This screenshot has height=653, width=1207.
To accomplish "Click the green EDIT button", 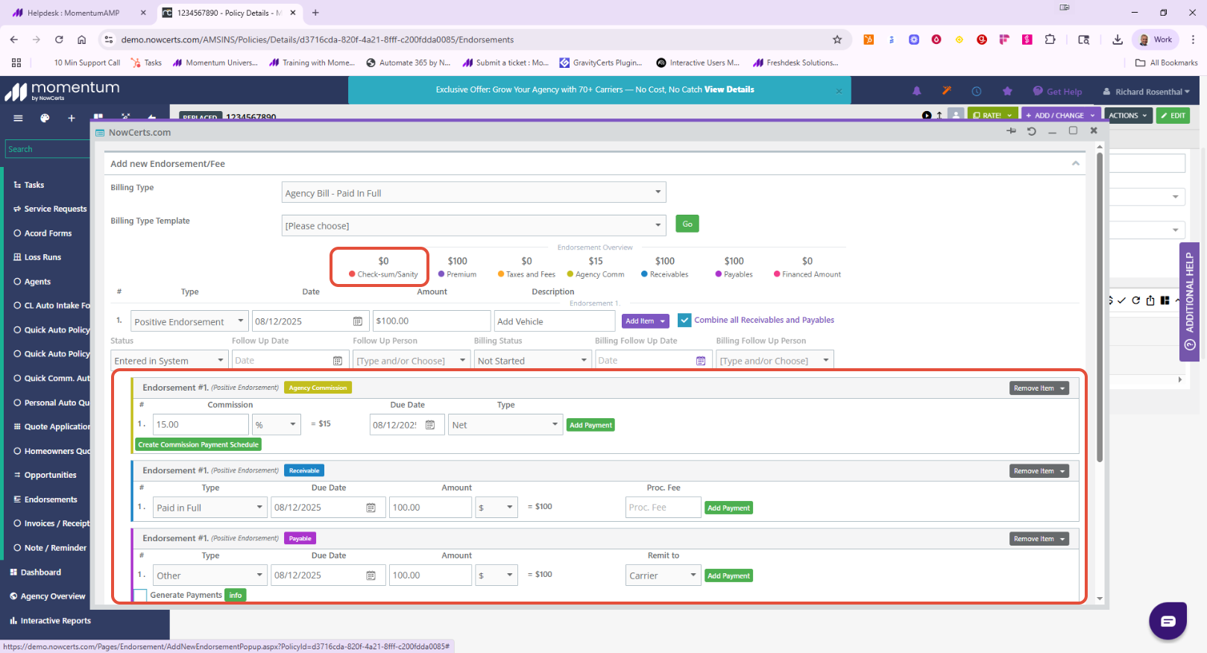I will 1173,116.
